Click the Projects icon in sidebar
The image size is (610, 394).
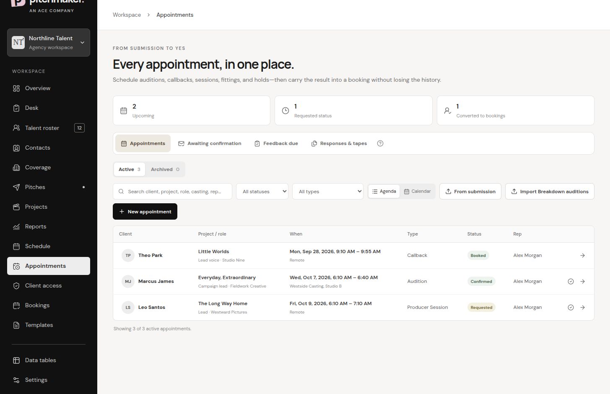[16, 207]
